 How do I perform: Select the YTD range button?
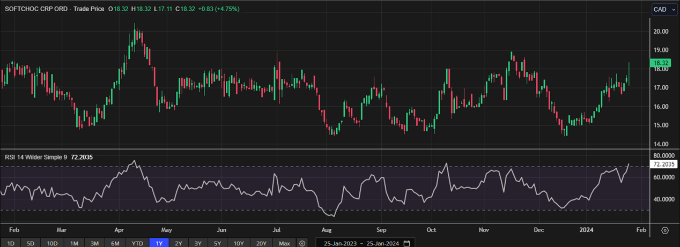pyautogui.click(x=137, y=243)
